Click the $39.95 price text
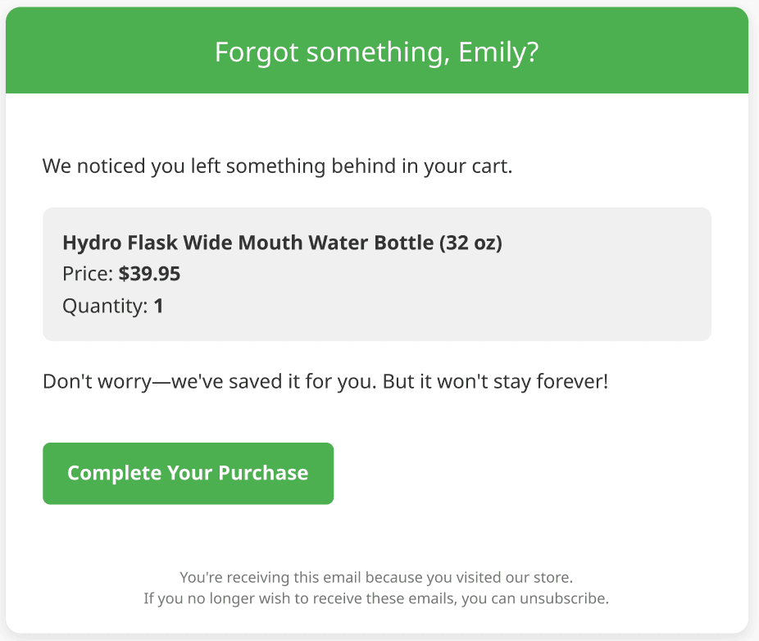This screenshot has height=641, width=759. point(149,274)
